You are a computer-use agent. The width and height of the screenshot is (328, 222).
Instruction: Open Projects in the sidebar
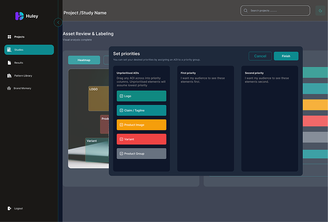click(x=19, y=37)
